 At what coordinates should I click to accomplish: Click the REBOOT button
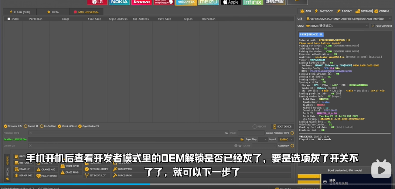tap(259, 127)
